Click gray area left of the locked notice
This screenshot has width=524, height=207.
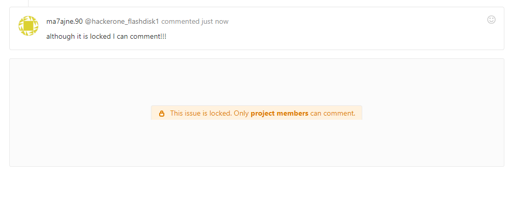(78, 113)
